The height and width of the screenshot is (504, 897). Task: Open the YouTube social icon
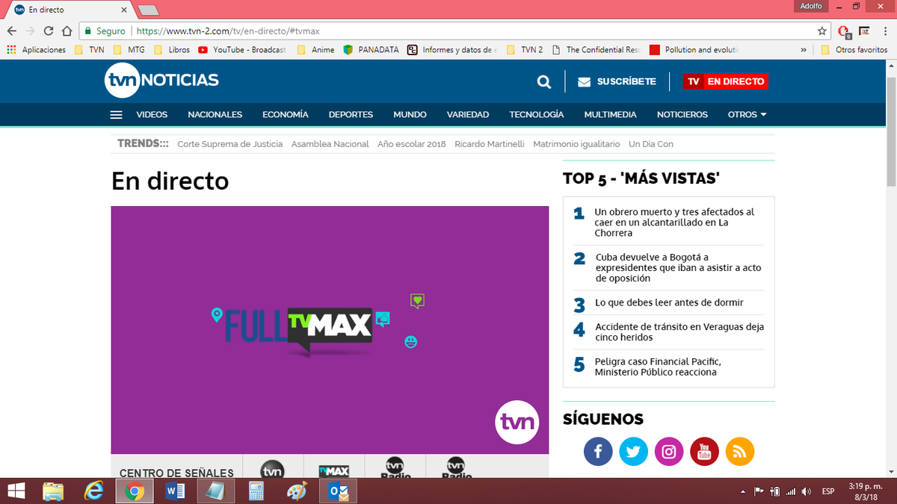[x=704, y=452]
